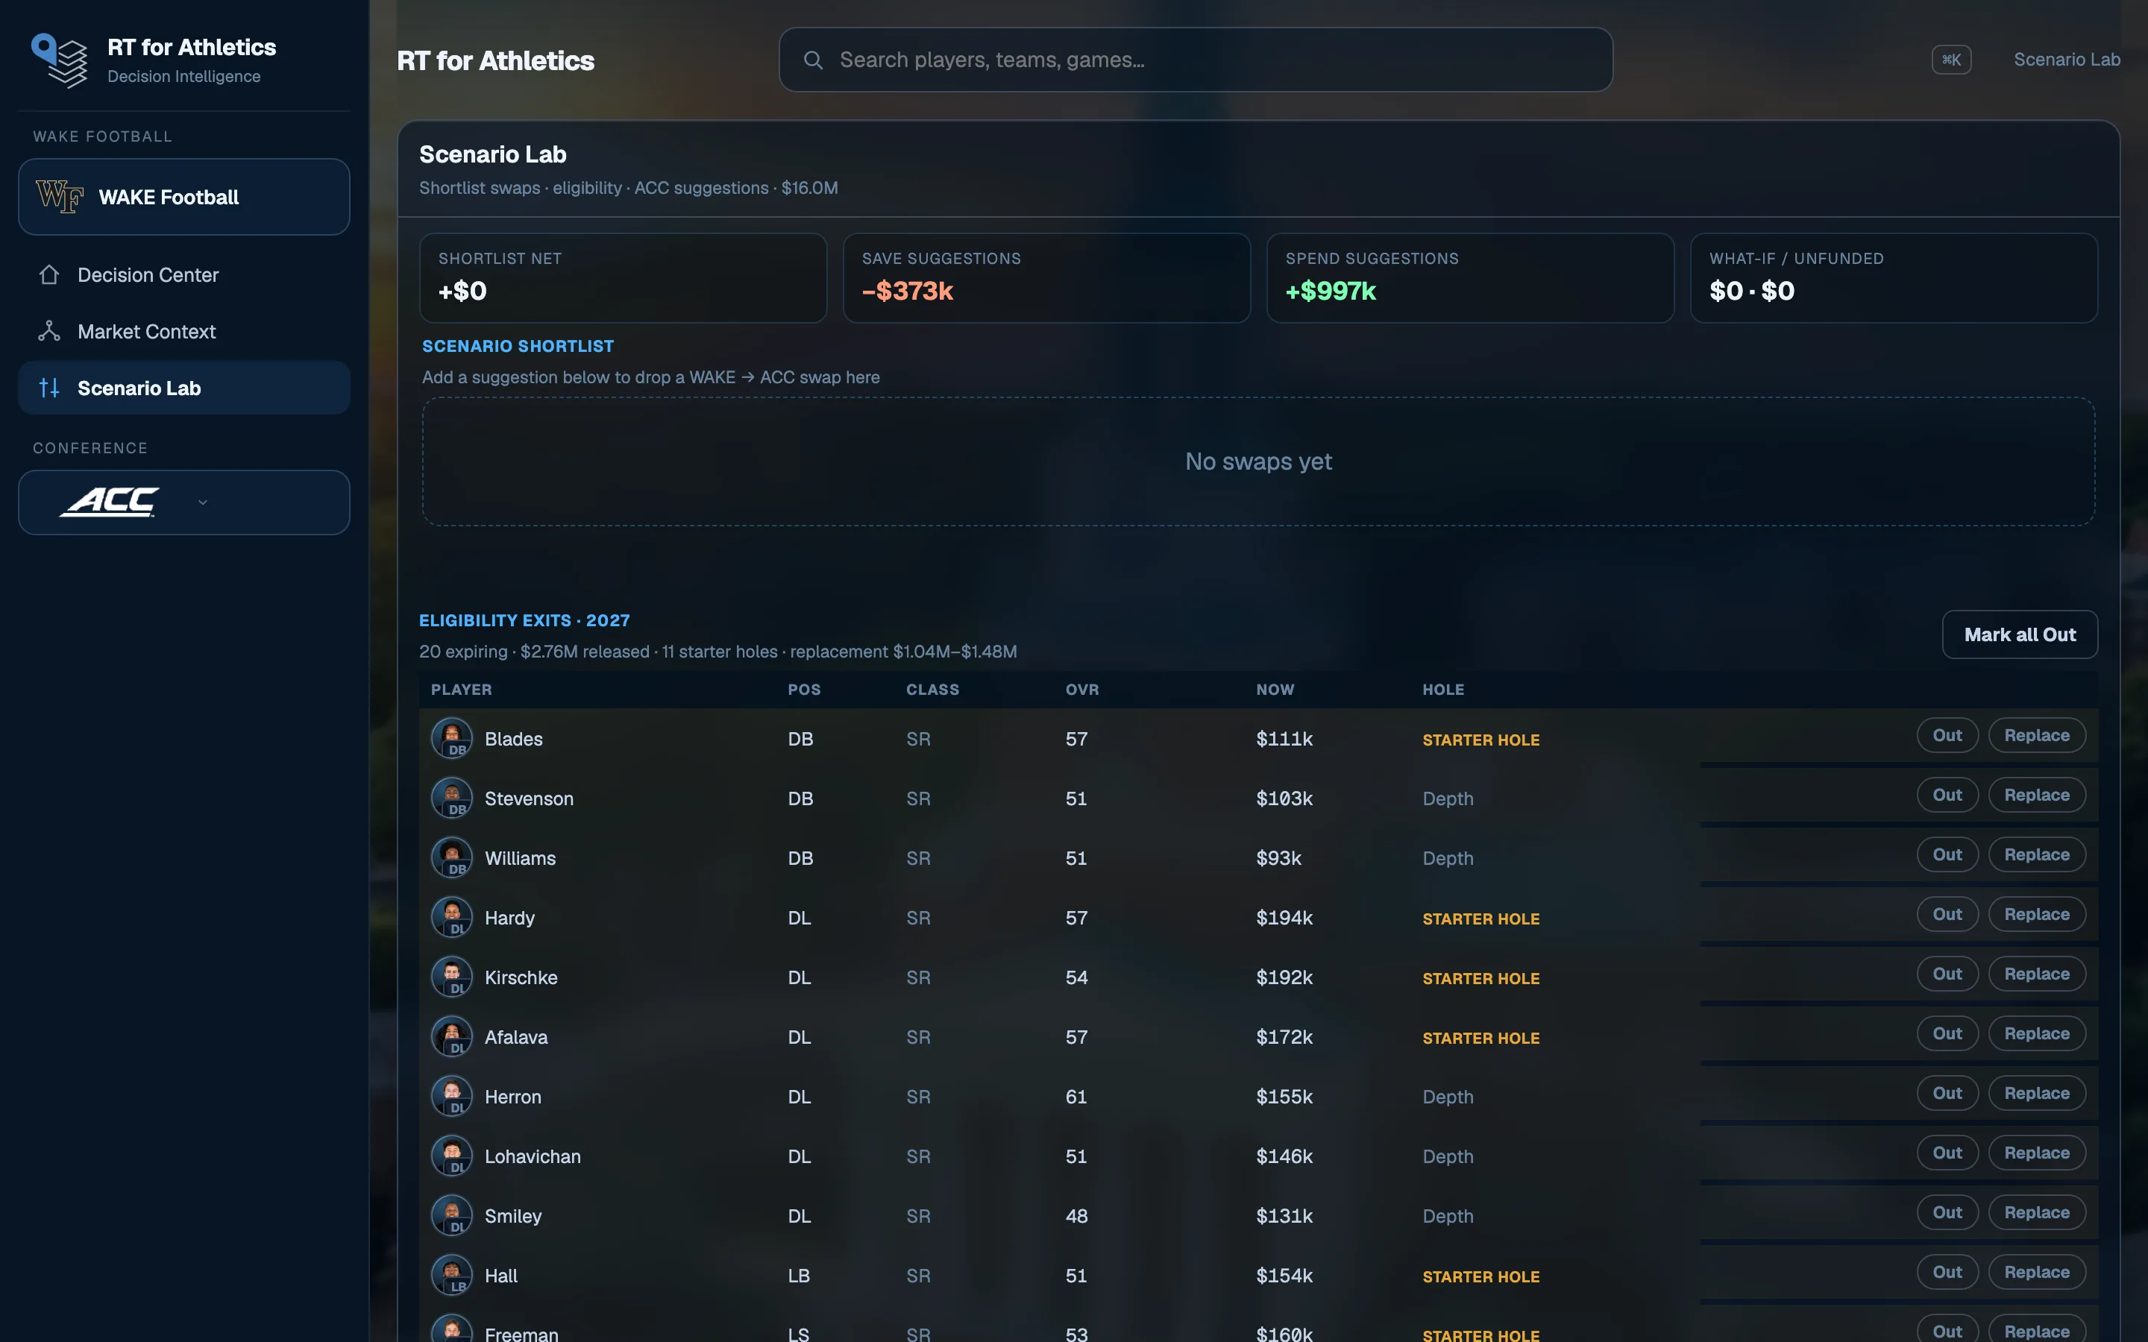Click the Eligibility Exits 2027 heading
Image resolution: width=2148 pixels, height=1342 pixels.
(524, 620)
